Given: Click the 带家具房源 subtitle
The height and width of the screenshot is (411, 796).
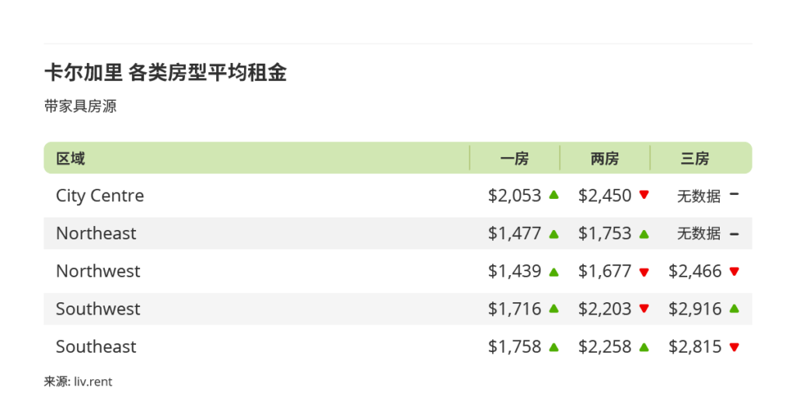Looking at the screenshot, I should click(x=80, y=106).
